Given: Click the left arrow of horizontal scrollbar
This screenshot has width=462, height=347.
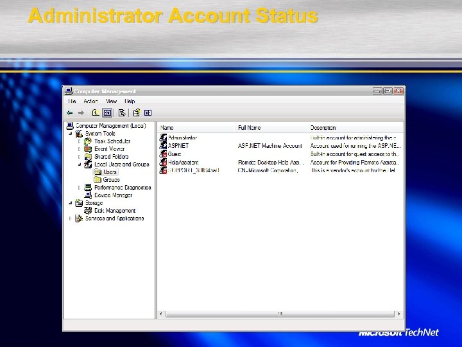Looking at the screenshot, I should pos(161,314).
